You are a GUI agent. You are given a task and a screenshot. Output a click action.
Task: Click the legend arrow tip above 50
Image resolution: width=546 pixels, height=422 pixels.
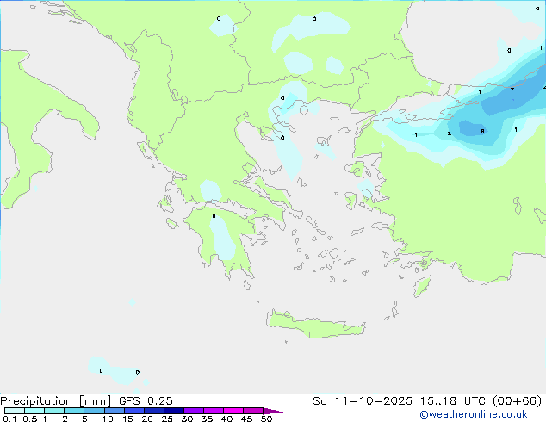(273, 411)
